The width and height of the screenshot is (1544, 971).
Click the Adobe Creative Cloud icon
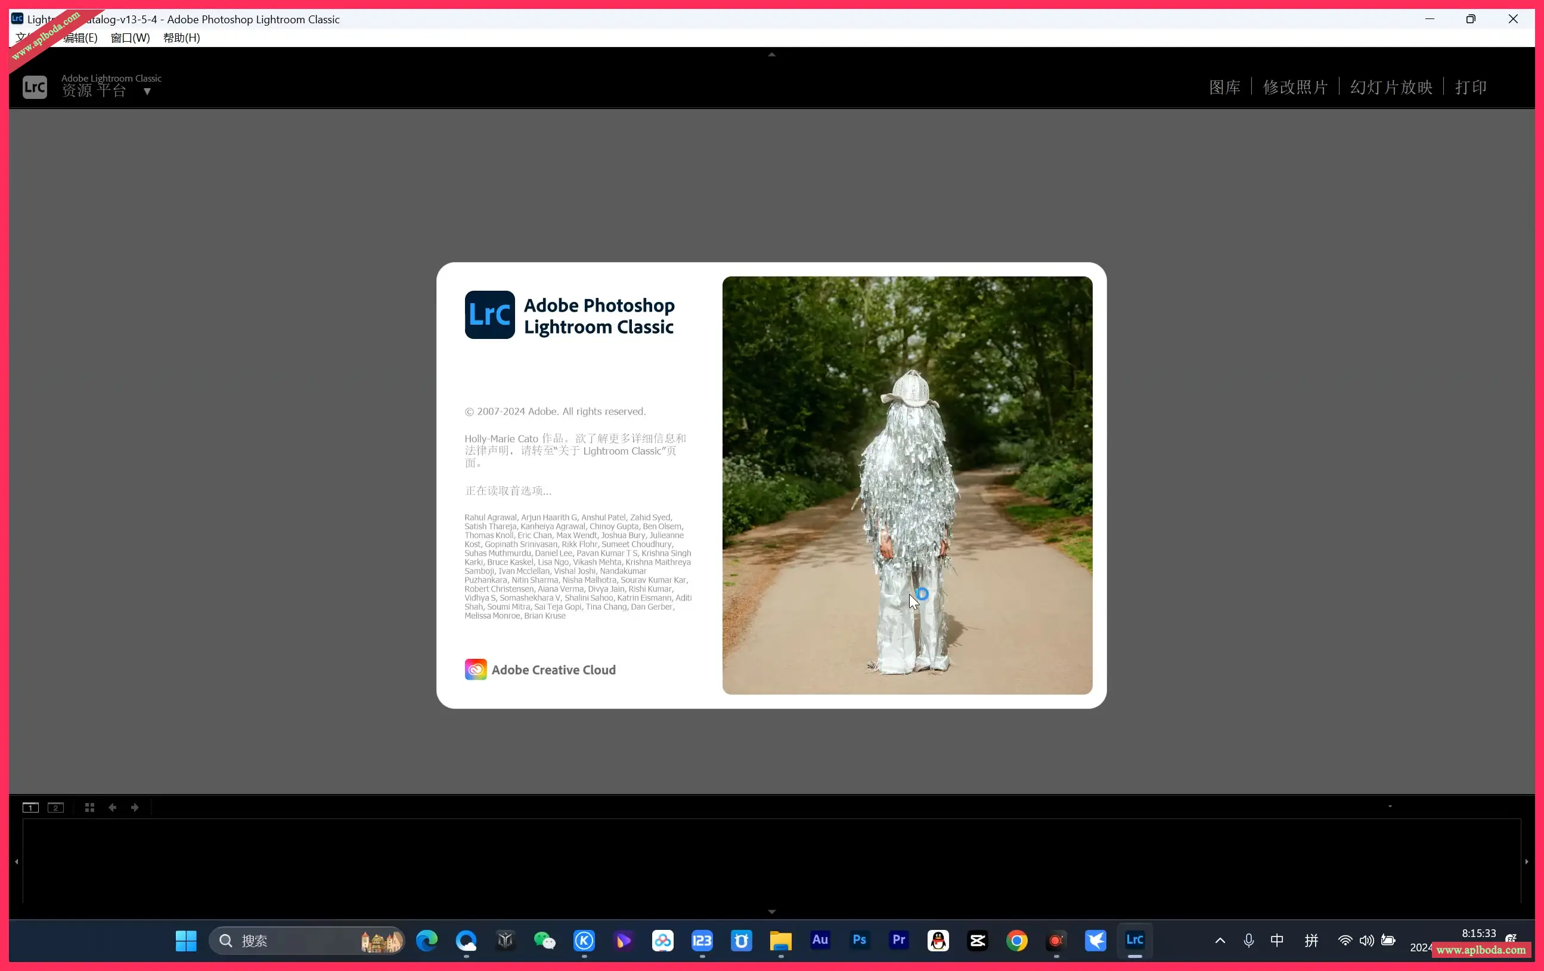click(x=476, y=670)
